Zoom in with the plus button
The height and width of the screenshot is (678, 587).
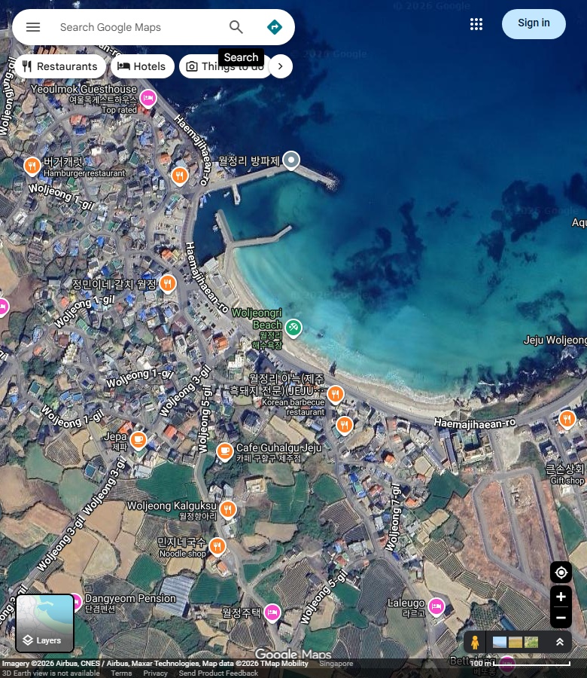coord(561,597)
